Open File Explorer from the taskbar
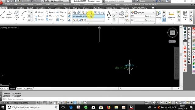This screenshot has width=195, height=110. (x=116, y=107)
